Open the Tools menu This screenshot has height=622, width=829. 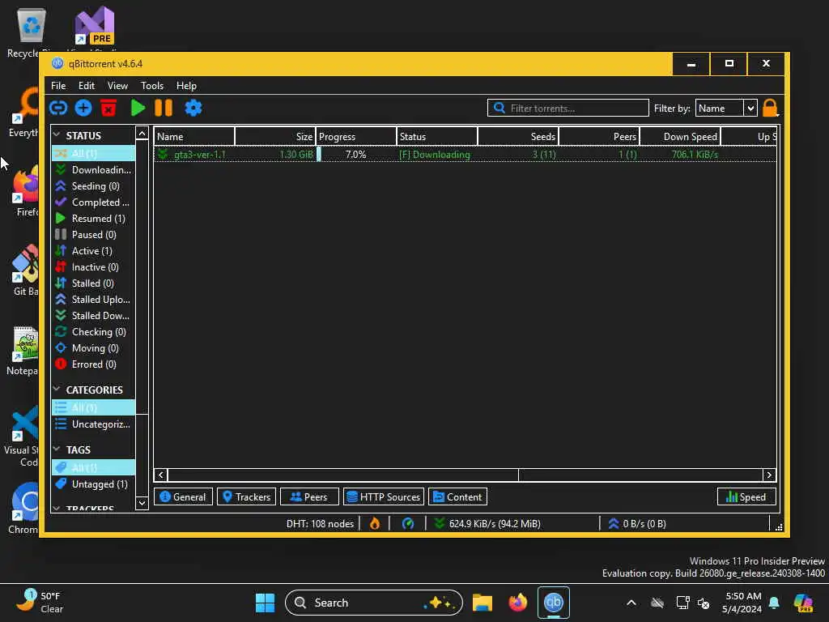click(151, 86)
